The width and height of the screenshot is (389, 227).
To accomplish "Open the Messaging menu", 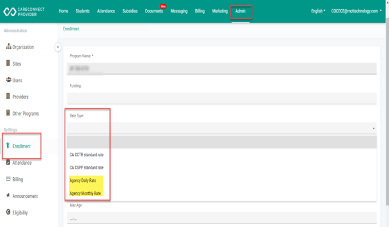I will coord(179,11).
